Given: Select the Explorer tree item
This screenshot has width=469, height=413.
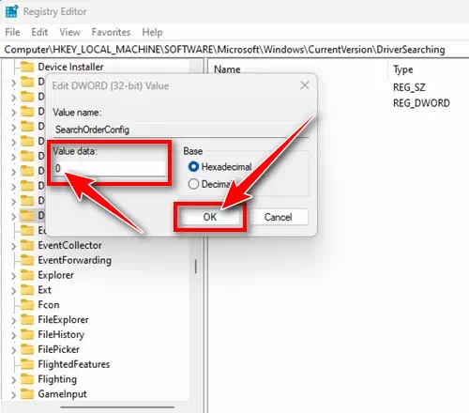Looking at the screenshot, I should 56,275.
